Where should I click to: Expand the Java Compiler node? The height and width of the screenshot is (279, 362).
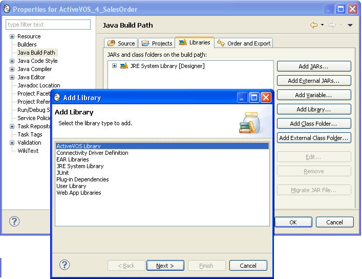click(x=12, y=69)
